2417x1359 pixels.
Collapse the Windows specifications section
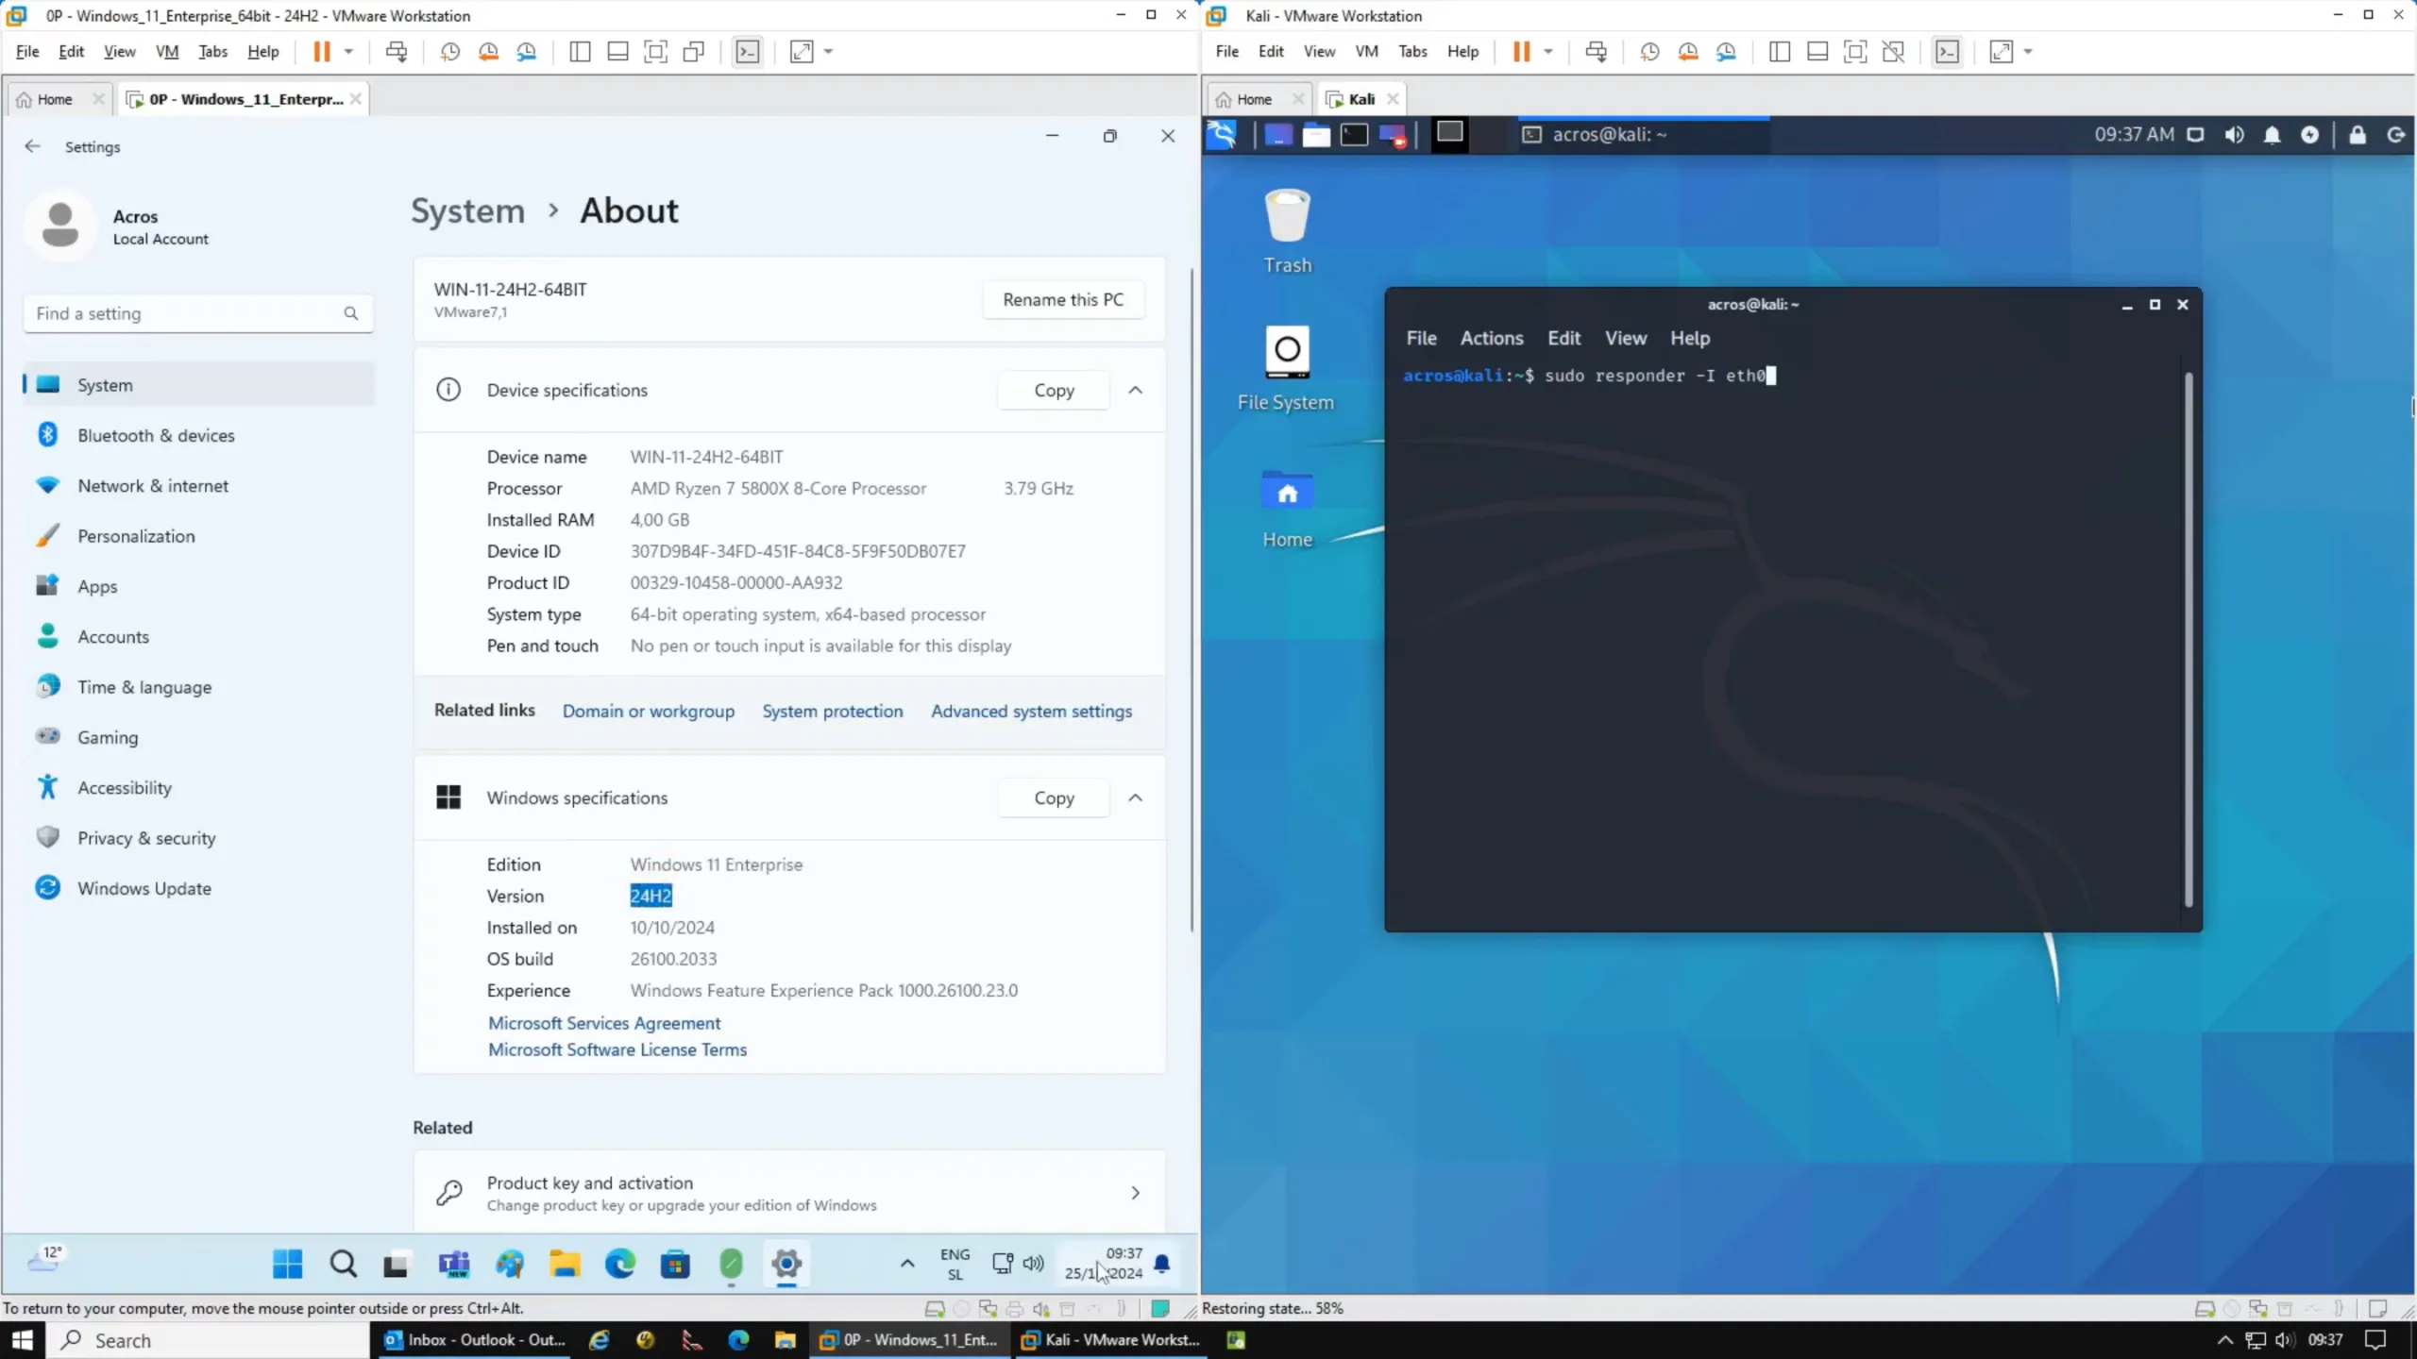[x=1135, y=797]
